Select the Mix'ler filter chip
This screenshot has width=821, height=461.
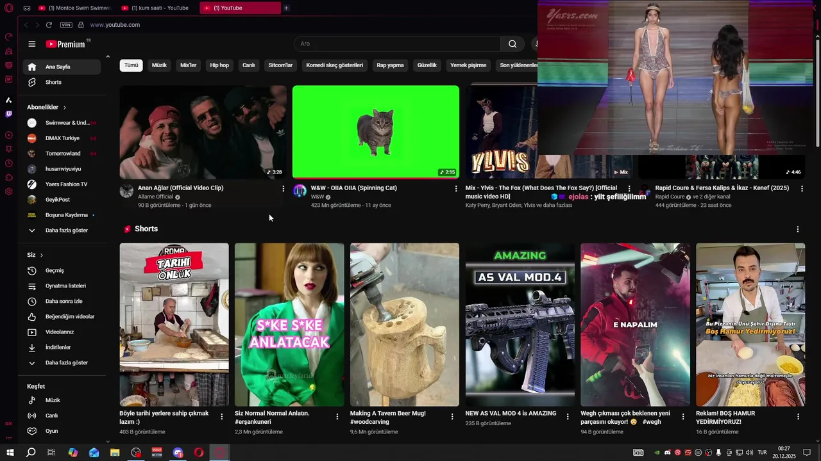click(x=188, y=65)
